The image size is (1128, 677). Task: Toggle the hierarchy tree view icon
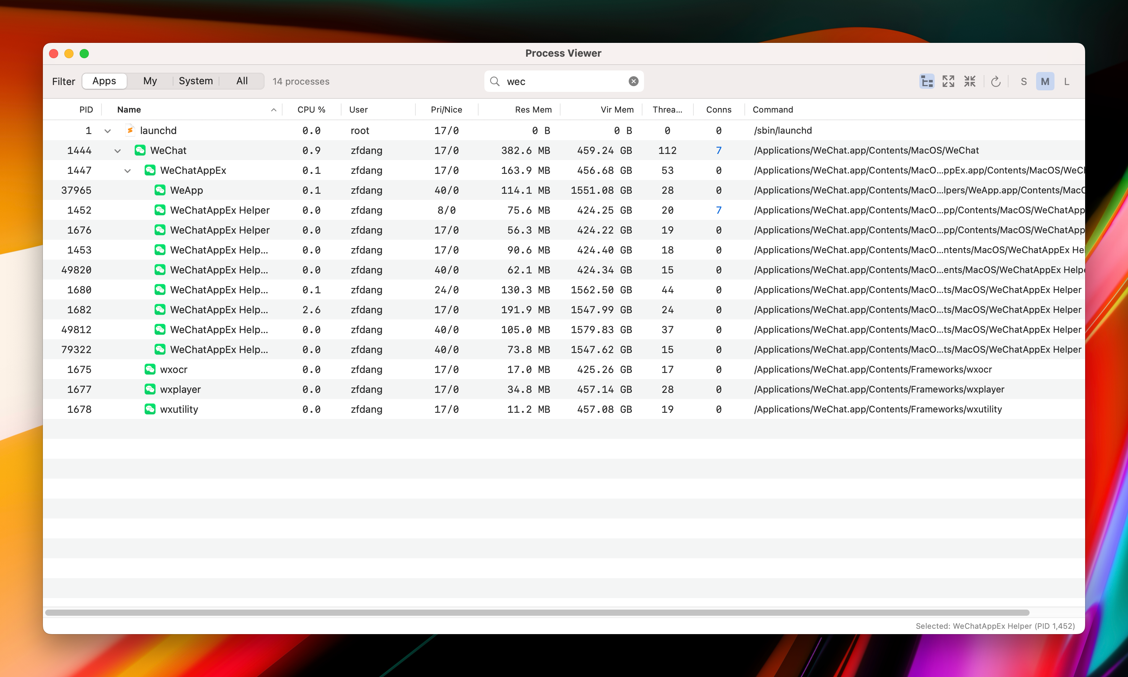pyautogui.click(x=926, y=81)
